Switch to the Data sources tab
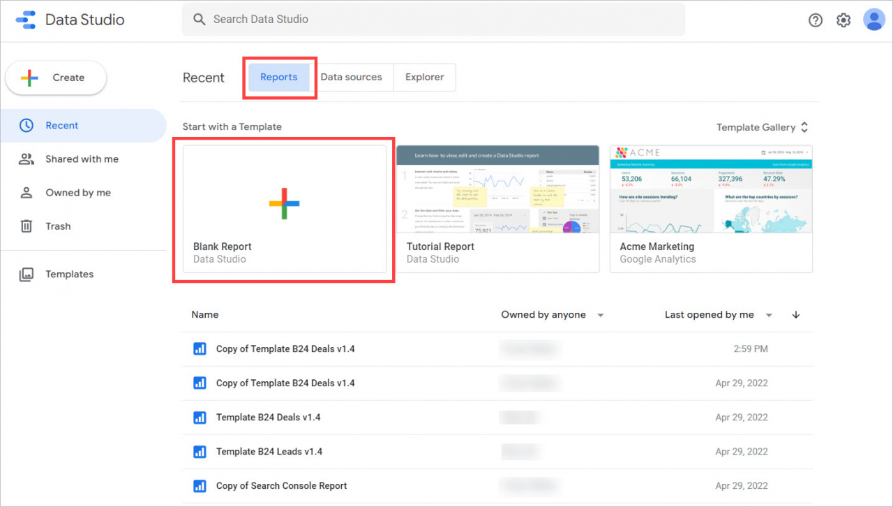 [x=352, y=78]
